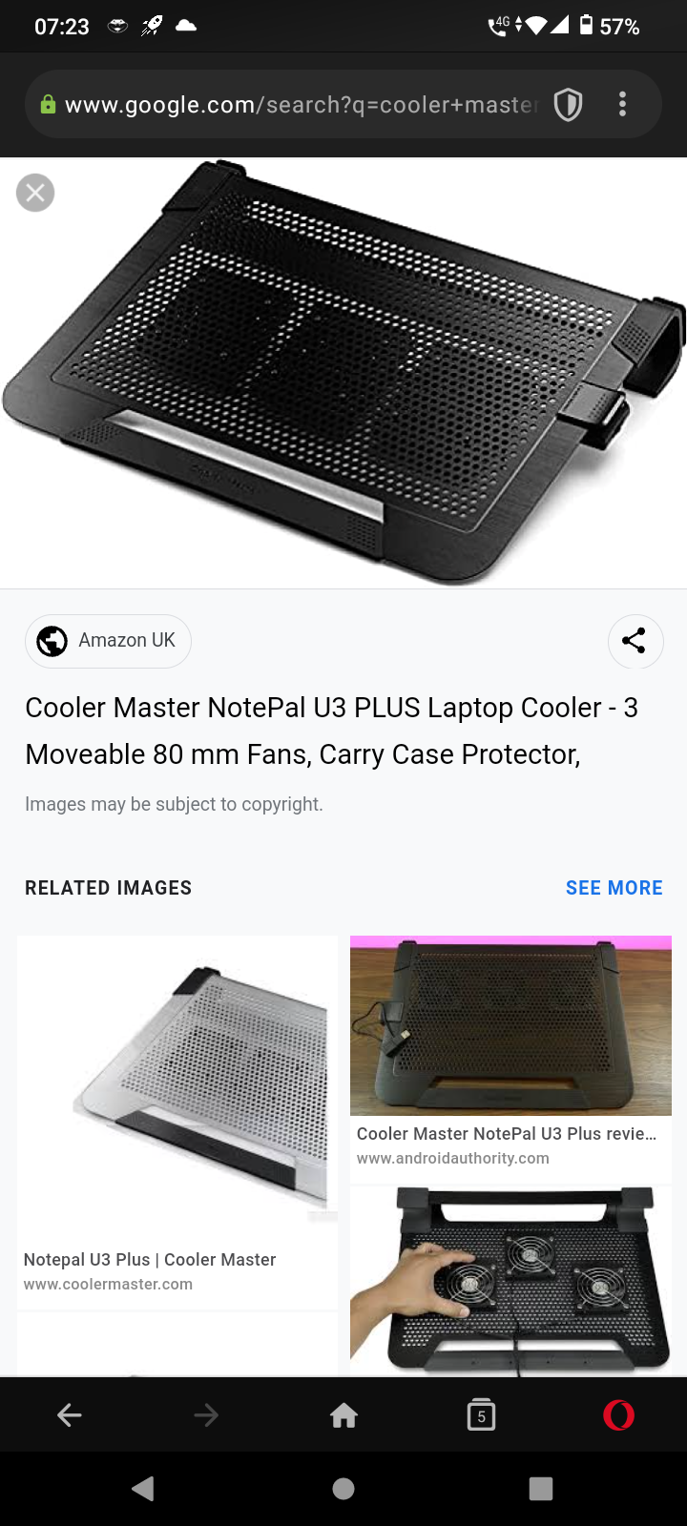The image size is (687, 1526).
Task: Close the image preview with the X icon
Action: coord(35,193)
